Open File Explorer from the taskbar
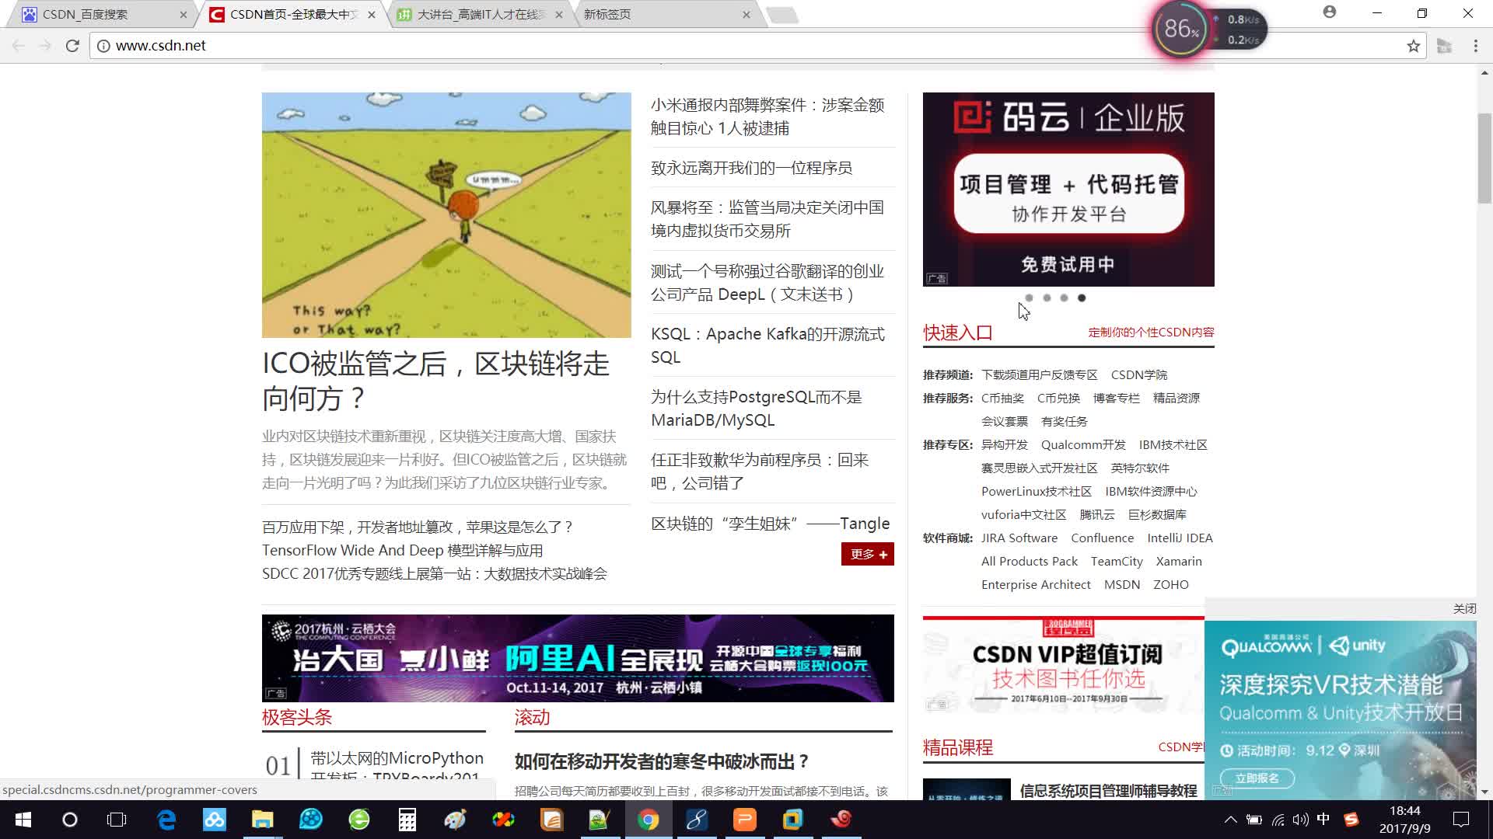This screenshot has height=839, width=1493. pos(262,820)
